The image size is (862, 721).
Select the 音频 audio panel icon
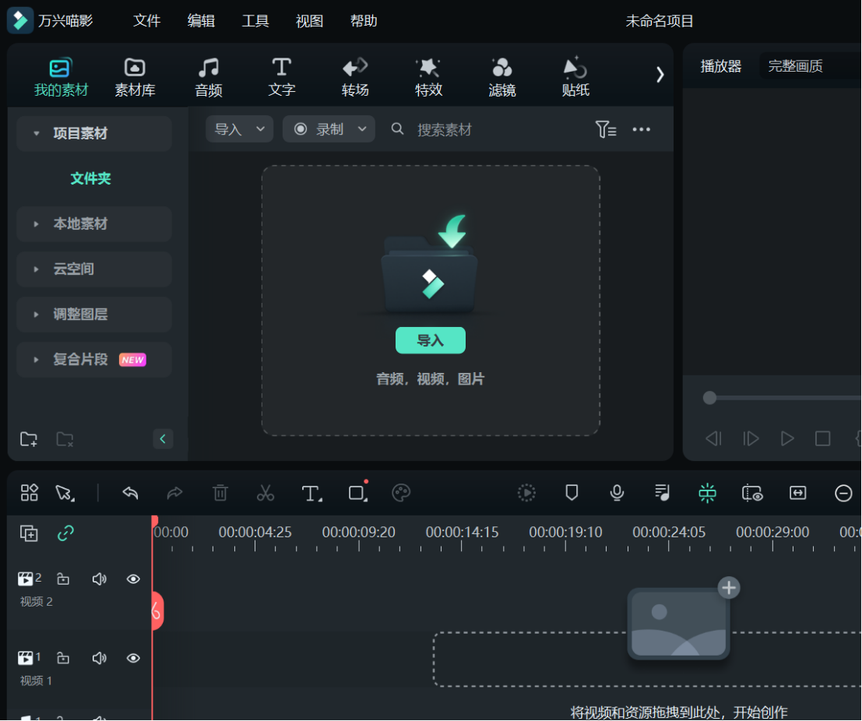point(208,76)
